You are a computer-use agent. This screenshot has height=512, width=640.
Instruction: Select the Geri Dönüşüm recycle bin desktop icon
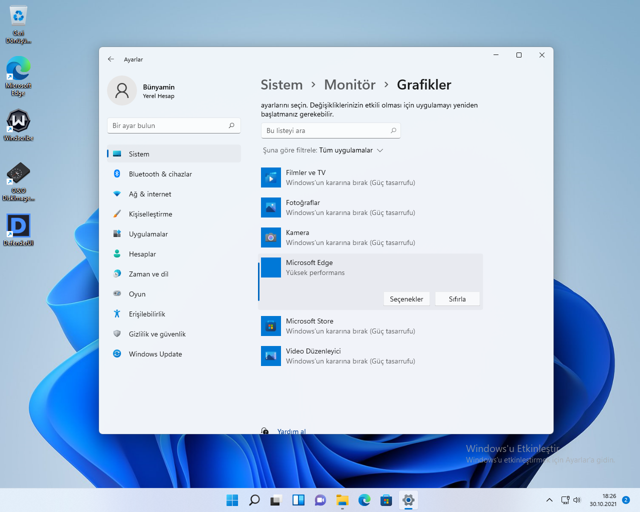pyautogui.click(x=18, y=24)
